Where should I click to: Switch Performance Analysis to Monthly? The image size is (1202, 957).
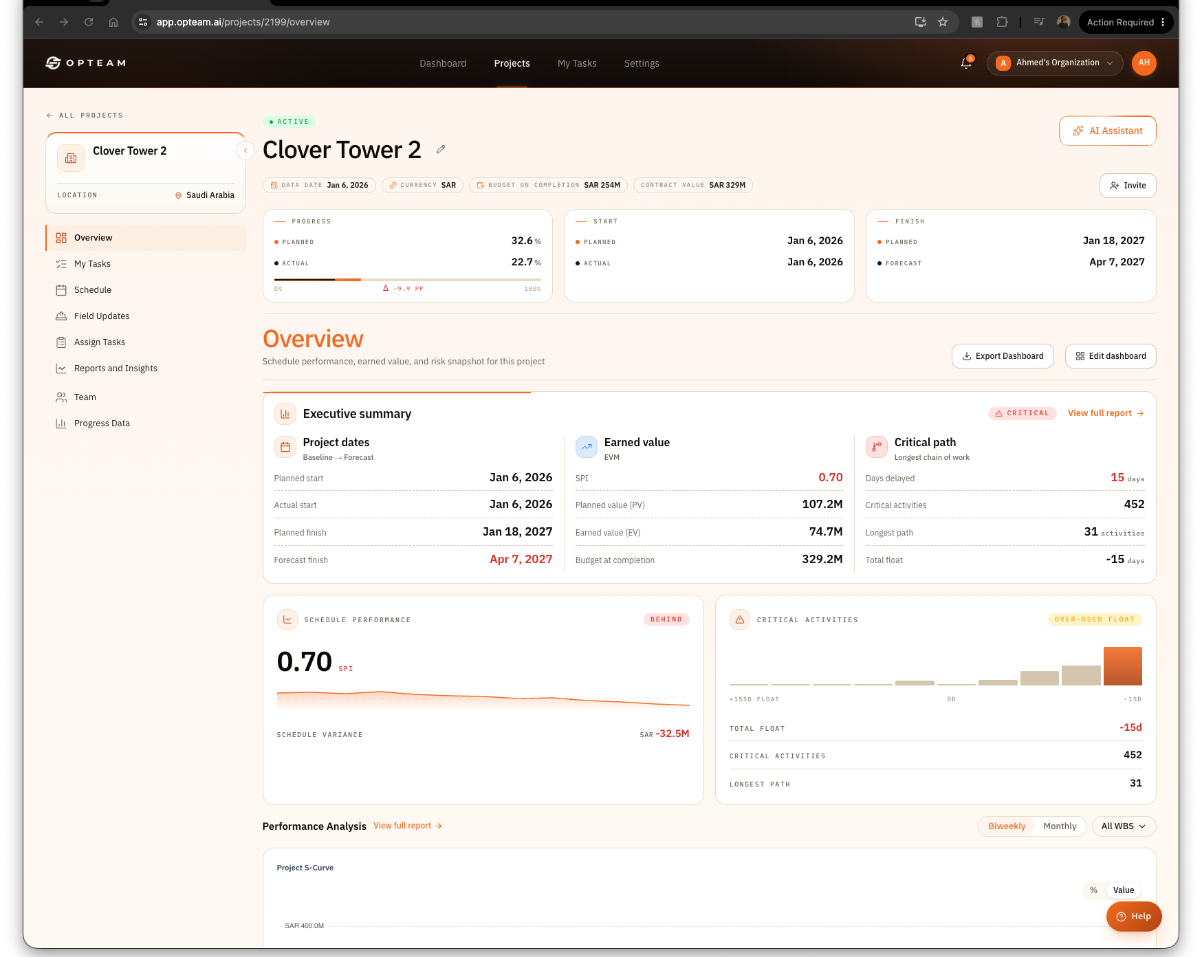point(1060,826)
